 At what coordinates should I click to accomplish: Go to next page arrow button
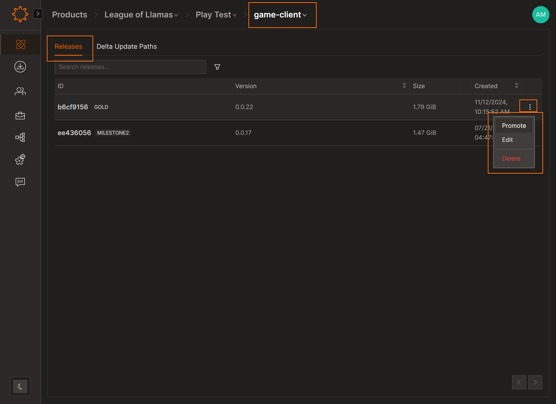pos(535,382)
